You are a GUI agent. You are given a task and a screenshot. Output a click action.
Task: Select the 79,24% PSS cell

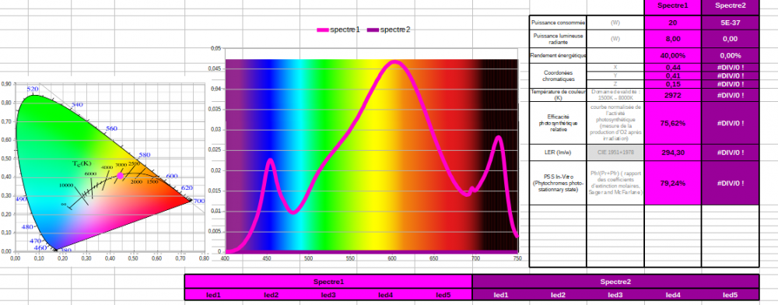672,183
